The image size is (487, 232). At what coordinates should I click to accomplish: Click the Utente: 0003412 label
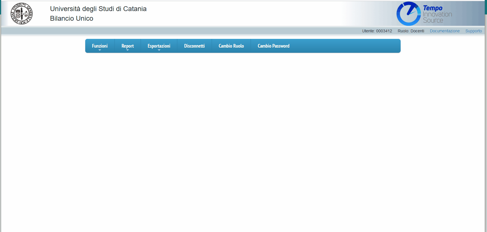click(377, 31)
